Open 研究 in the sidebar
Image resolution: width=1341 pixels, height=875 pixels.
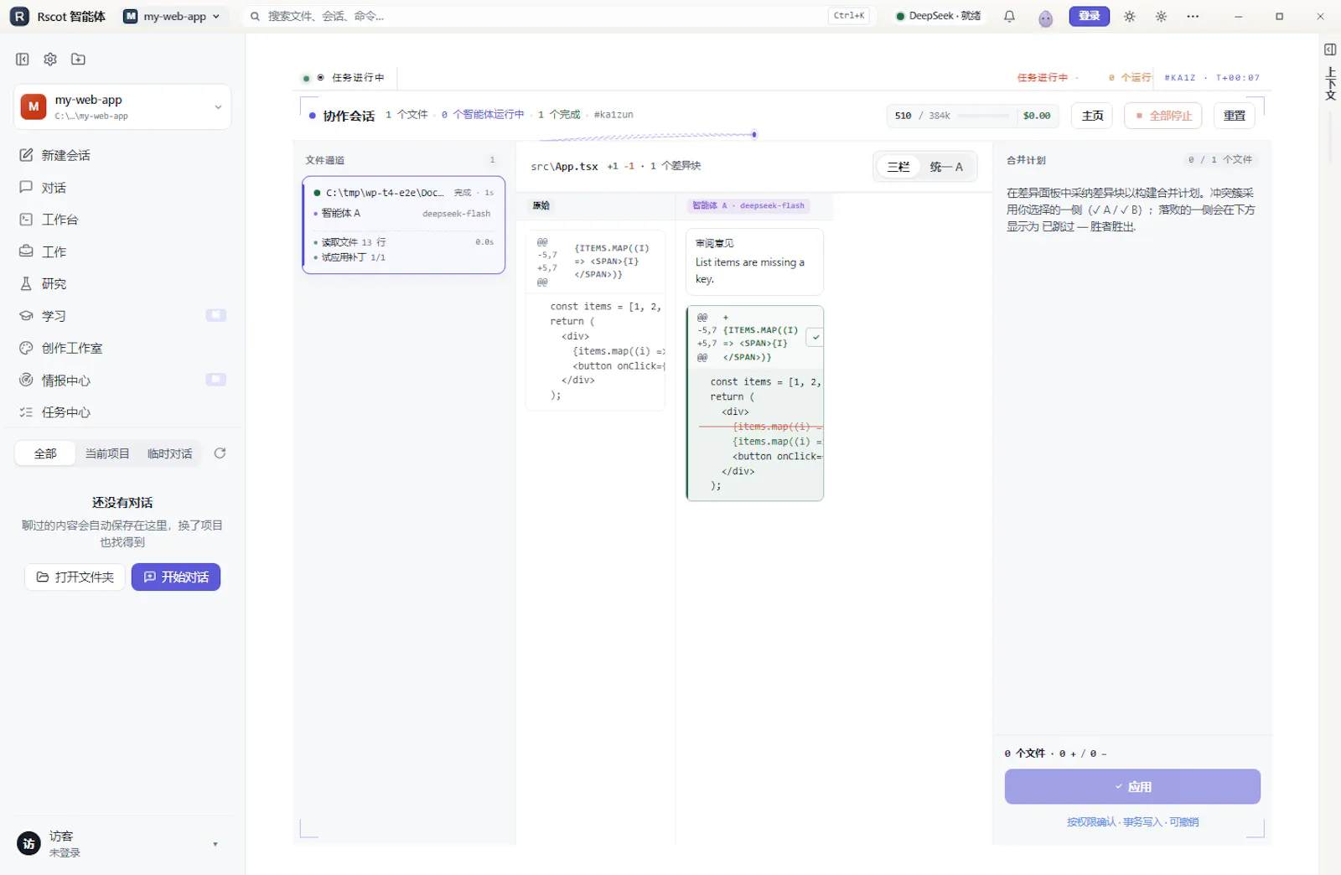pyautogui.click(x=122, y=284)
